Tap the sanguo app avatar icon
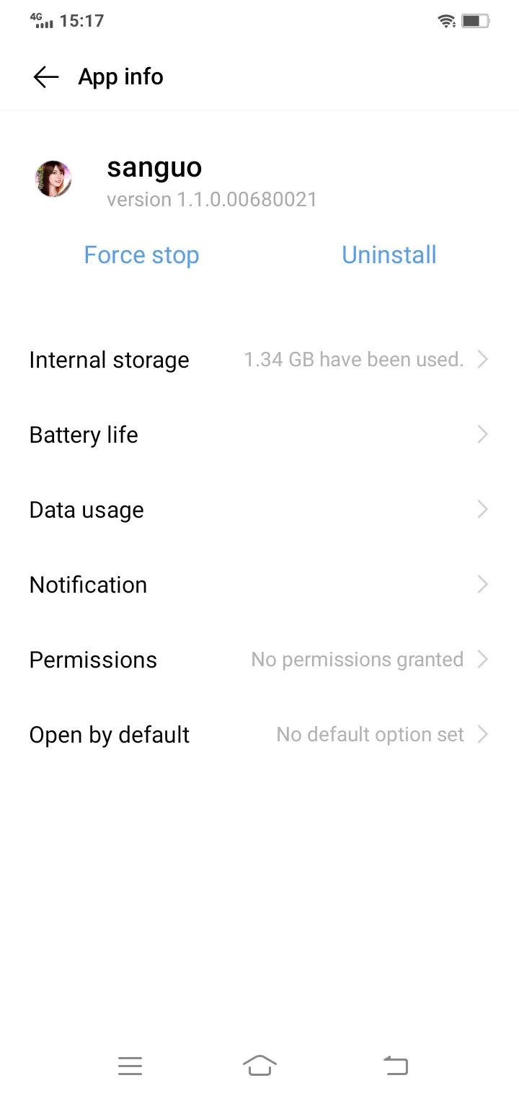519x1096 pixels. (53, 179)
